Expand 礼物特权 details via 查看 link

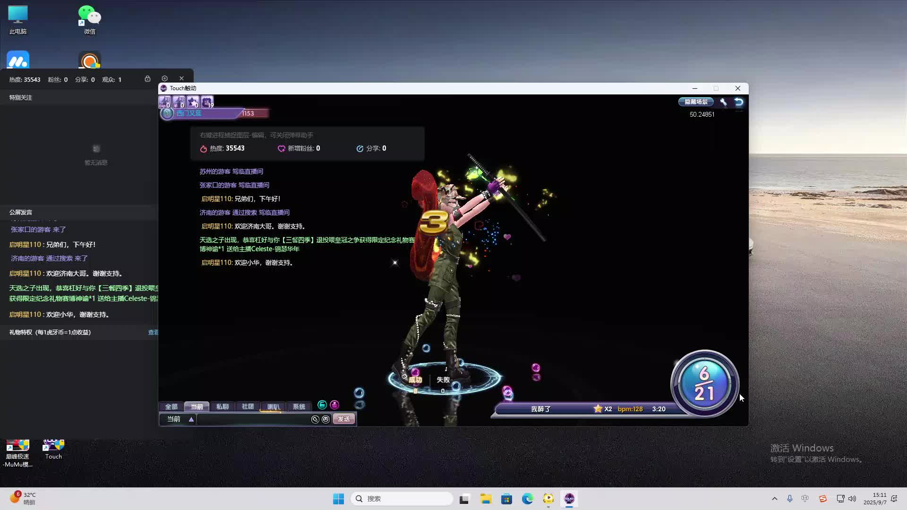click(153, 332)
